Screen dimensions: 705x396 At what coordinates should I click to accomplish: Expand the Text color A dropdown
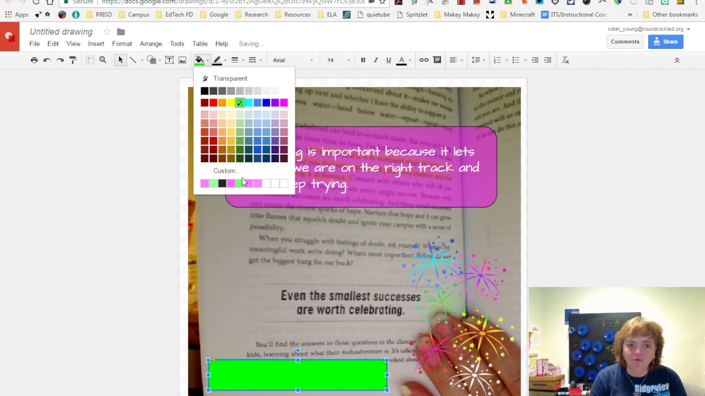(410, 60)
